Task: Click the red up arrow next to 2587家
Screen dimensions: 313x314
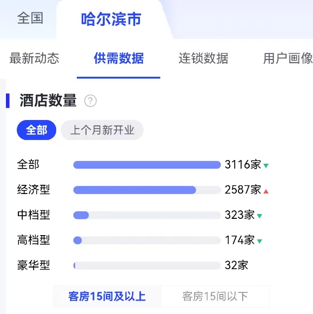Action: (266, 191)
